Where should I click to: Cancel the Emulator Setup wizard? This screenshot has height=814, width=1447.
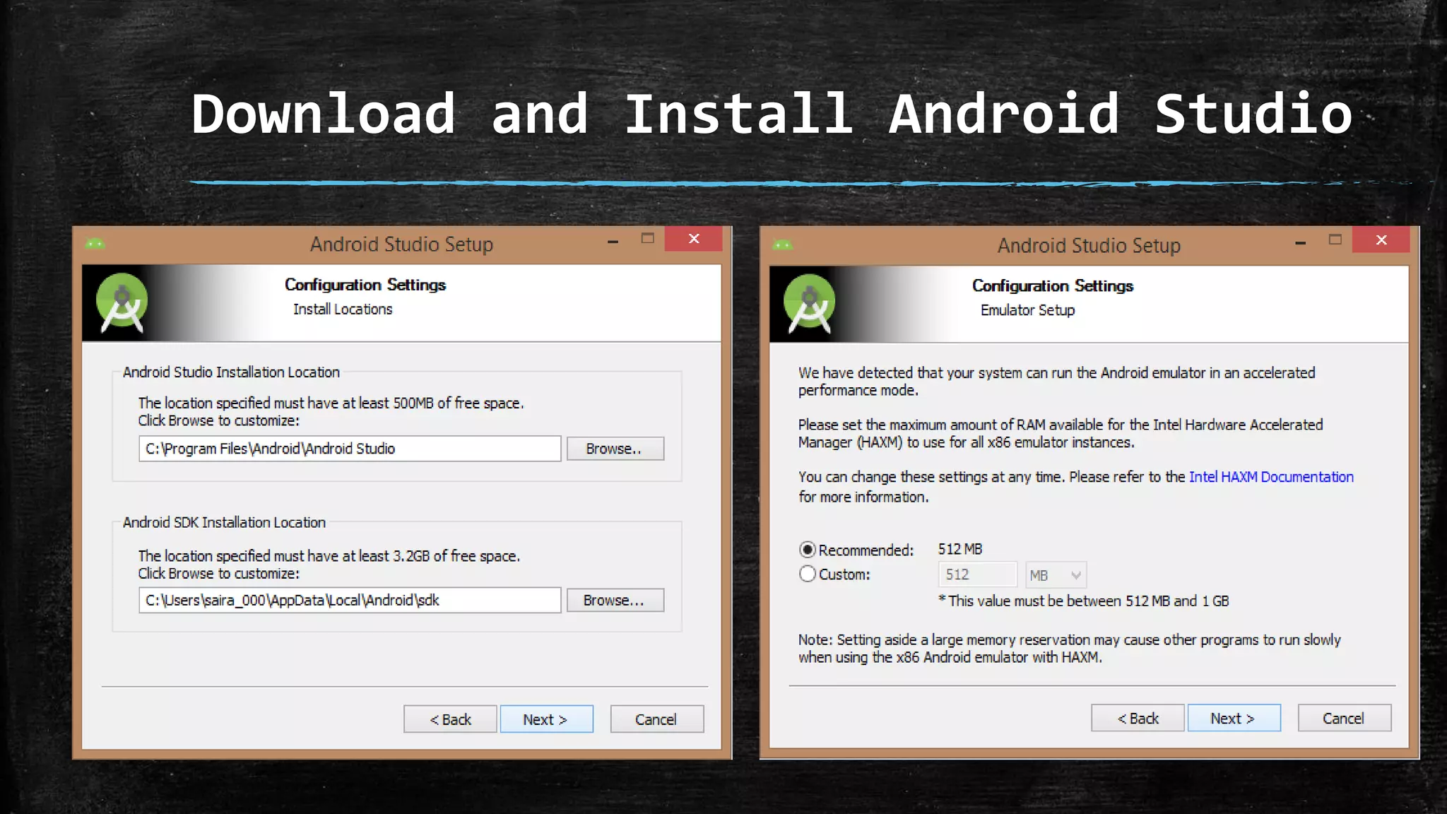pos(1344,718)
